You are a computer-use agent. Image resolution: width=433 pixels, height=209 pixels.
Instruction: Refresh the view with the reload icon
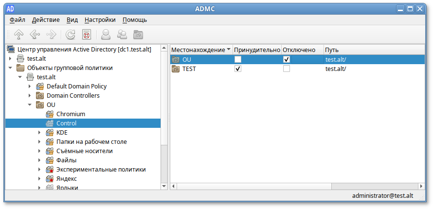71,34
